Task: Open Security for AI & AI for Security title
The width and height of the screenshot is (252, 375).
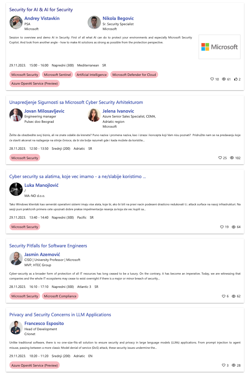Action: pos(41,9)
